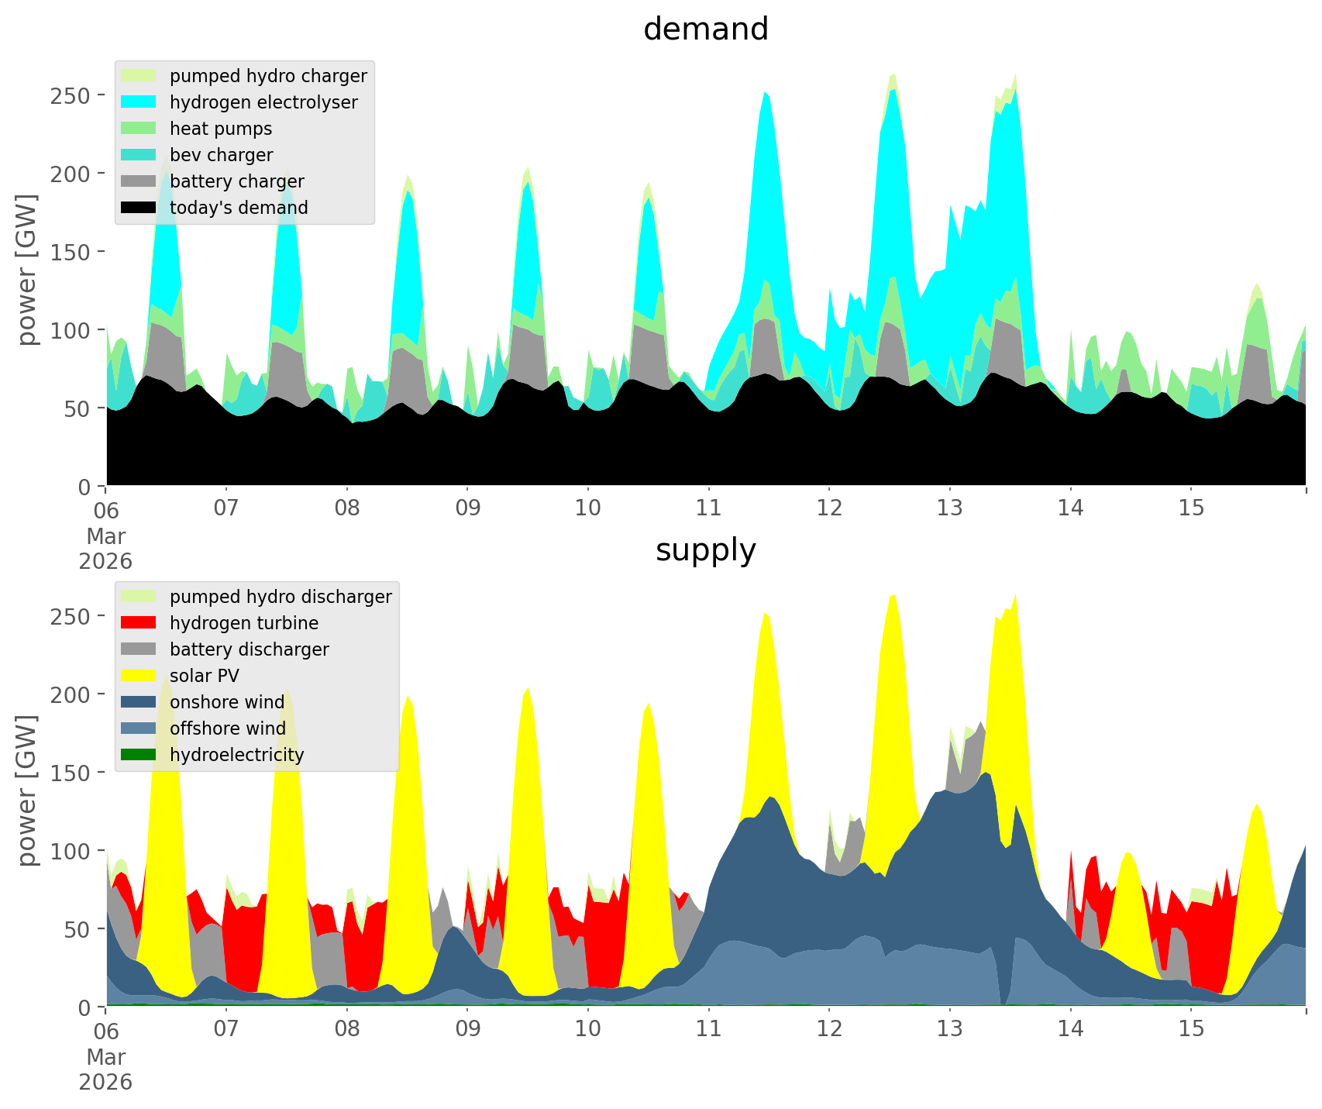
Task: Click the yellow solar PV legend swatch
Action: [x=139, y=676]
